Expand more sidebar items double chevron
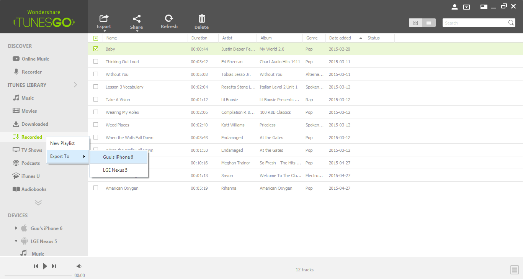 click(38, 202)
